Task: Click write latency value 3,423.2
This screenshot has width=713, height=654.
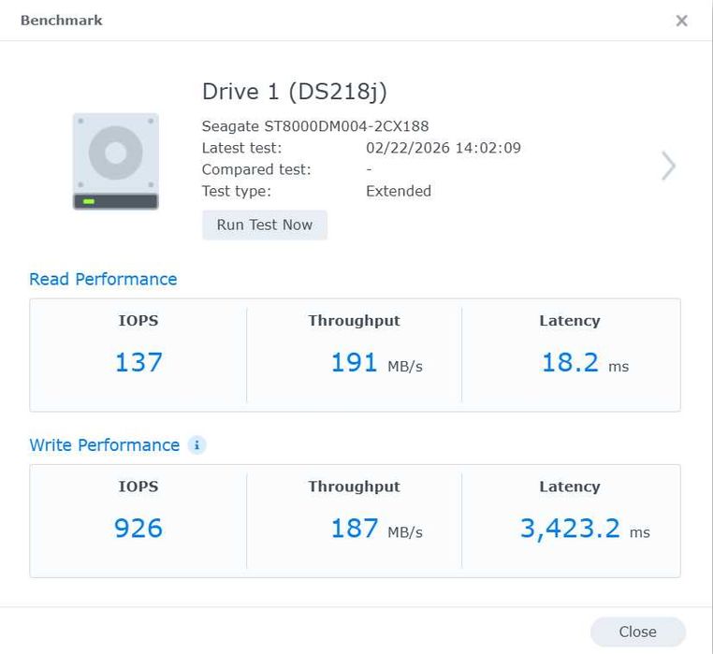Action: tap(570, 529)
